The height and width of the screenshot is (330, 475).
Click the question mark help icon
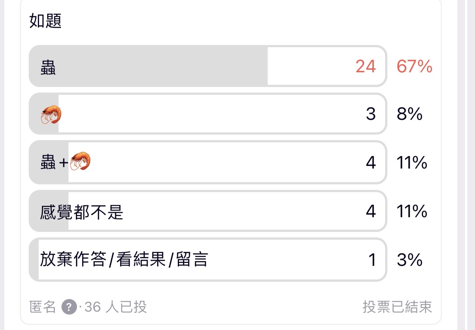pos(69,307)
